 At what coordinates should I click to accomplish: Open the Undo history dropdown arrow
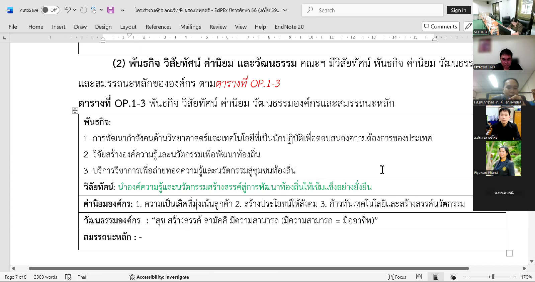tap(75, 10)
